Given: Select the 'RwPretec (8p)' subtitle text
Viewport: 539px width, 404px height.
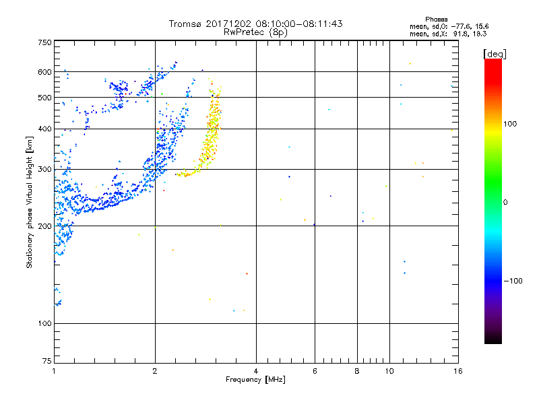Looking at the screenshot, I should pyautogui.click(x=255, y=32).
